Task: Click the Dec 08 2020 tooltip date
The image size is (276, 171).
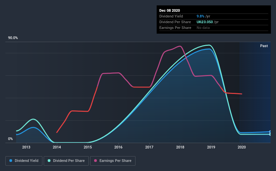Action: click(169, 10)
